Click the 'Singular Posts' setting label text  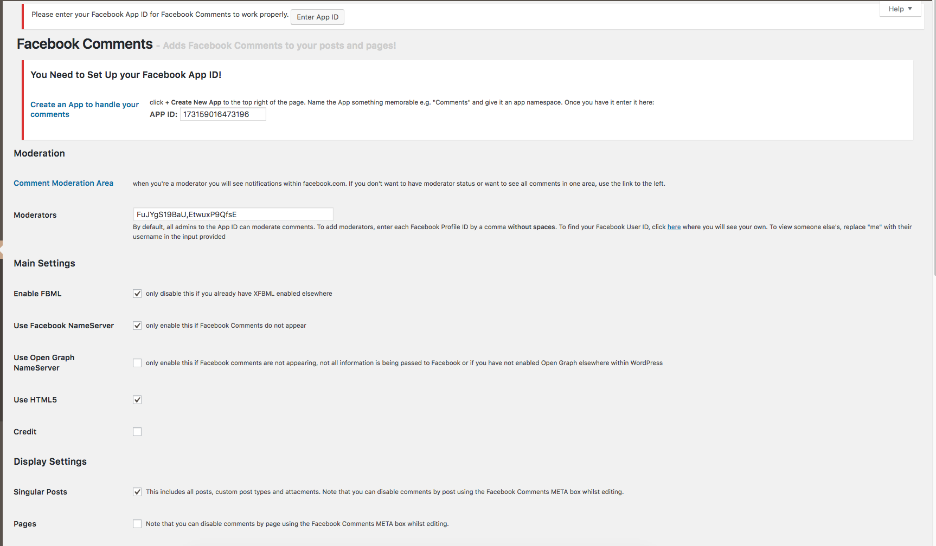click(40, 492)
